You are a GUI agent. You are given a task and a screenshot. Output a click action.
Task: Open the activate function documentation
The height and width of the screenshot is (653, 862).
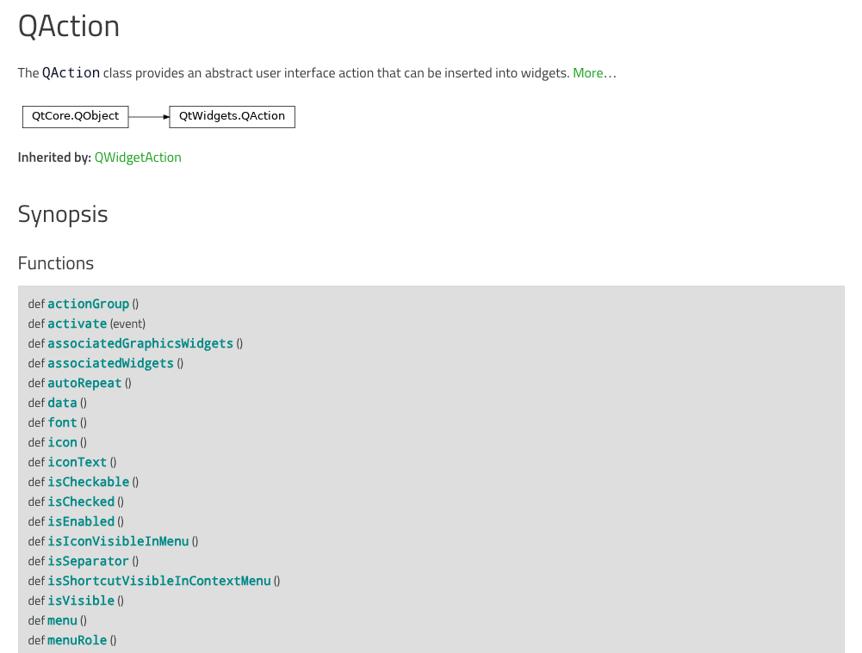pos(77,323)
